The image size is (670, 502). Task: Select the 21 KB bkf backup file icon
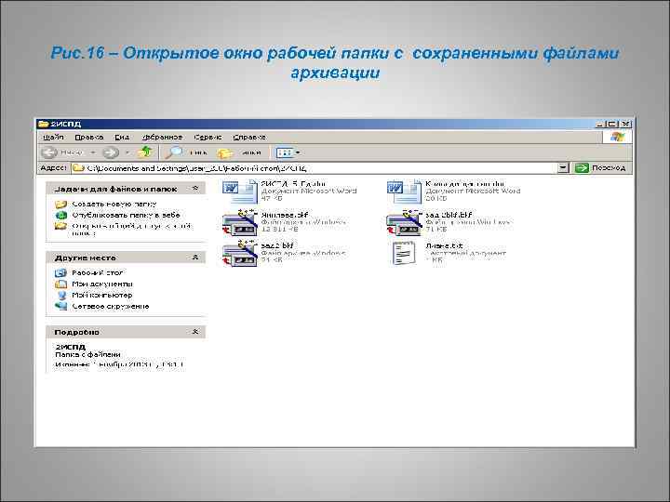click(240, 253)
